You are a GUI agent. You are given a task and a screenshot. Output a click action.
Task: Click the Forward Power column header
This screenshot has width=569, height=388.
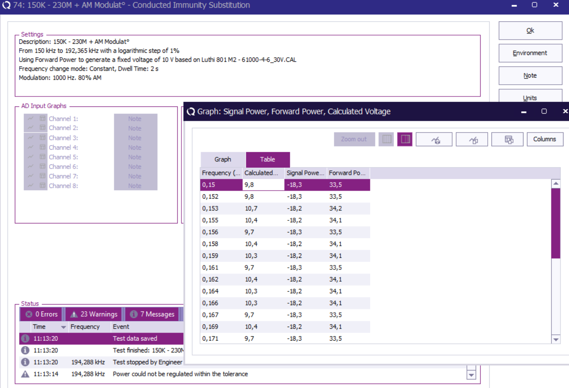[348, 173]
